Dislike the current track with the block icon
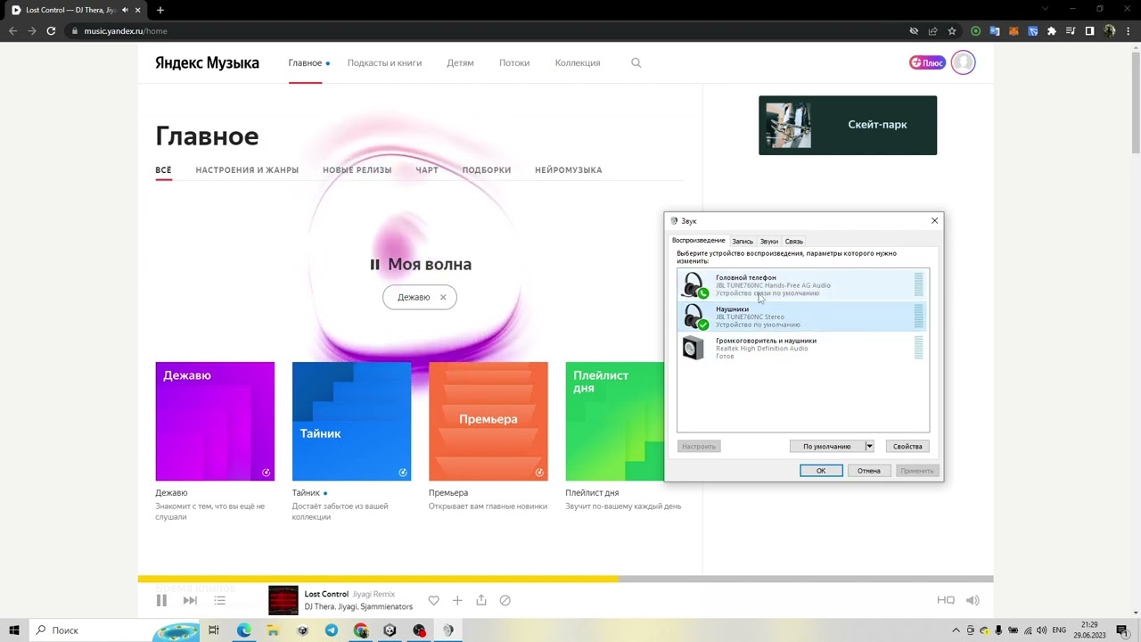 pos(505,601)
